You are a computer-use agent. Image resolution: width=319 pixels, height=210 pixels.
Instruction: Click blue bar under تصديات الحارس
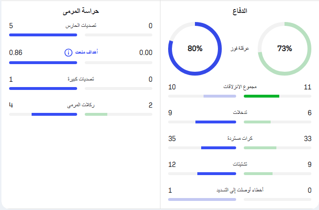click(x=43, y=35)
